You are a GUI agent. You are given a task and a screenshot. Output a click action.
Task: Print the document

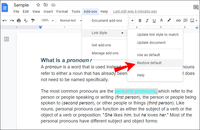[19, 21]
